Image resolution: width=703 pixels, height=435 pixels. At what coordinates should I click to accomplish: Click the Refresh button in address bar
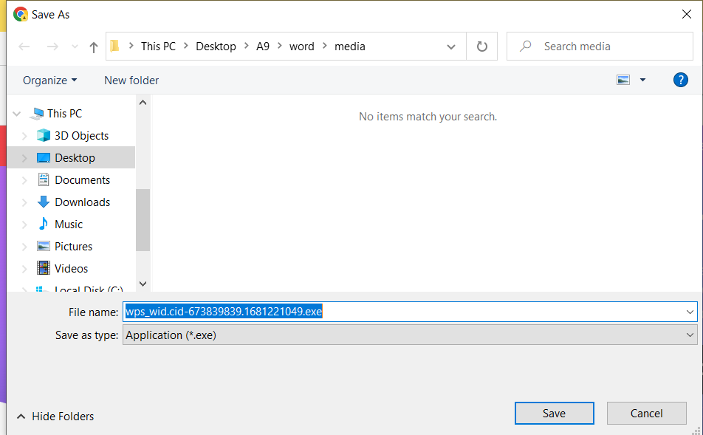coord(482,47)
